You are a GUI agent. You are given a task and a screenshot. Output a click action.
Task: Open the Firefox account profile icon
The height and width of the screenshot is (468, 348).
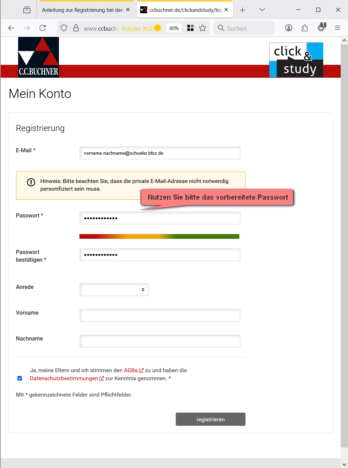(289, 28)
